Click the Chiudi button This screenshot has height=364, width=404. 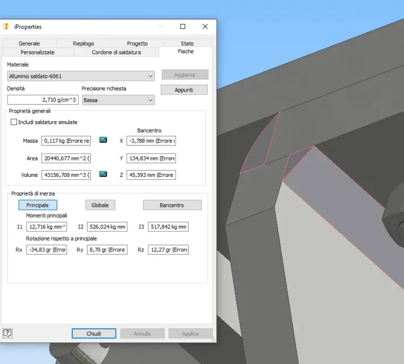click(x=94, y=333)
